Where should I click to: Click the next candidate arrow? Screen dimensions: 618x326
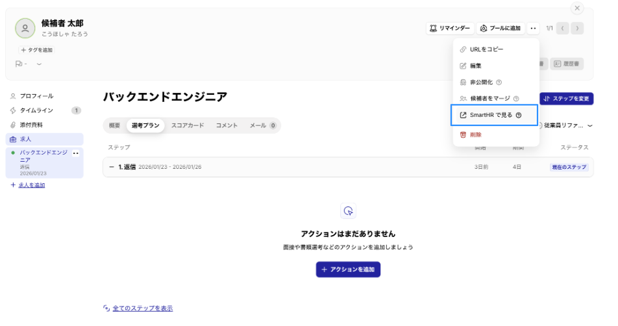tap(576, 29)
